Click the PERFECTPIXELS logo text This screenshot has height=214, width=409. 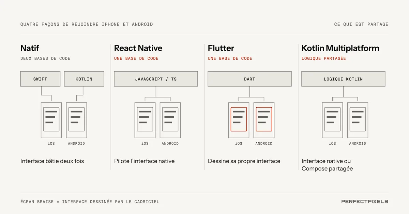[365, 201]
